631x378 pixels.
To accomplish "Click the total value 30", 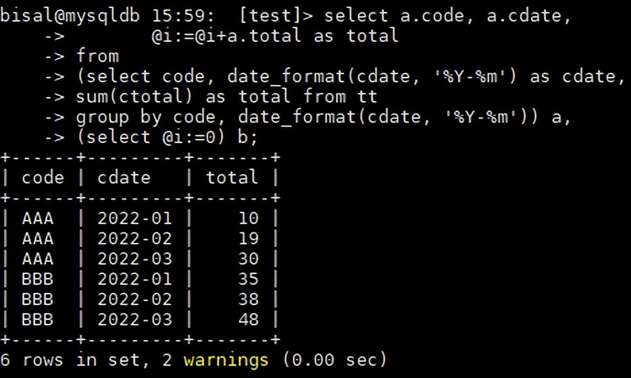I will pos(249,259).
